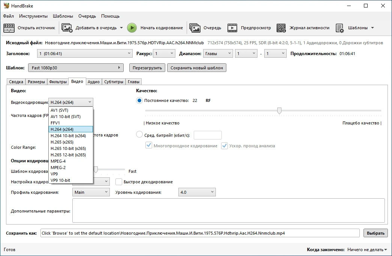Select the average bitrate radio button
The height and width of the screenshot is (256, 392).
(139, 135)
